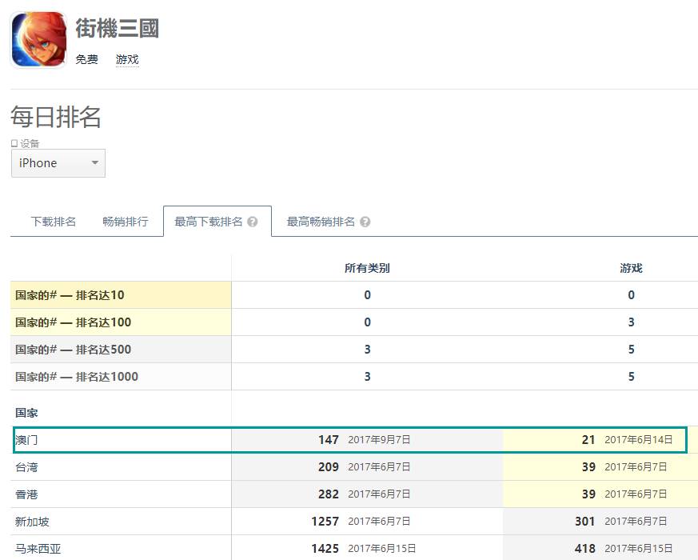Click the 游戏 category link under app title
The width and height of the screenshot is (698, 560).
[x=127, y=60]
